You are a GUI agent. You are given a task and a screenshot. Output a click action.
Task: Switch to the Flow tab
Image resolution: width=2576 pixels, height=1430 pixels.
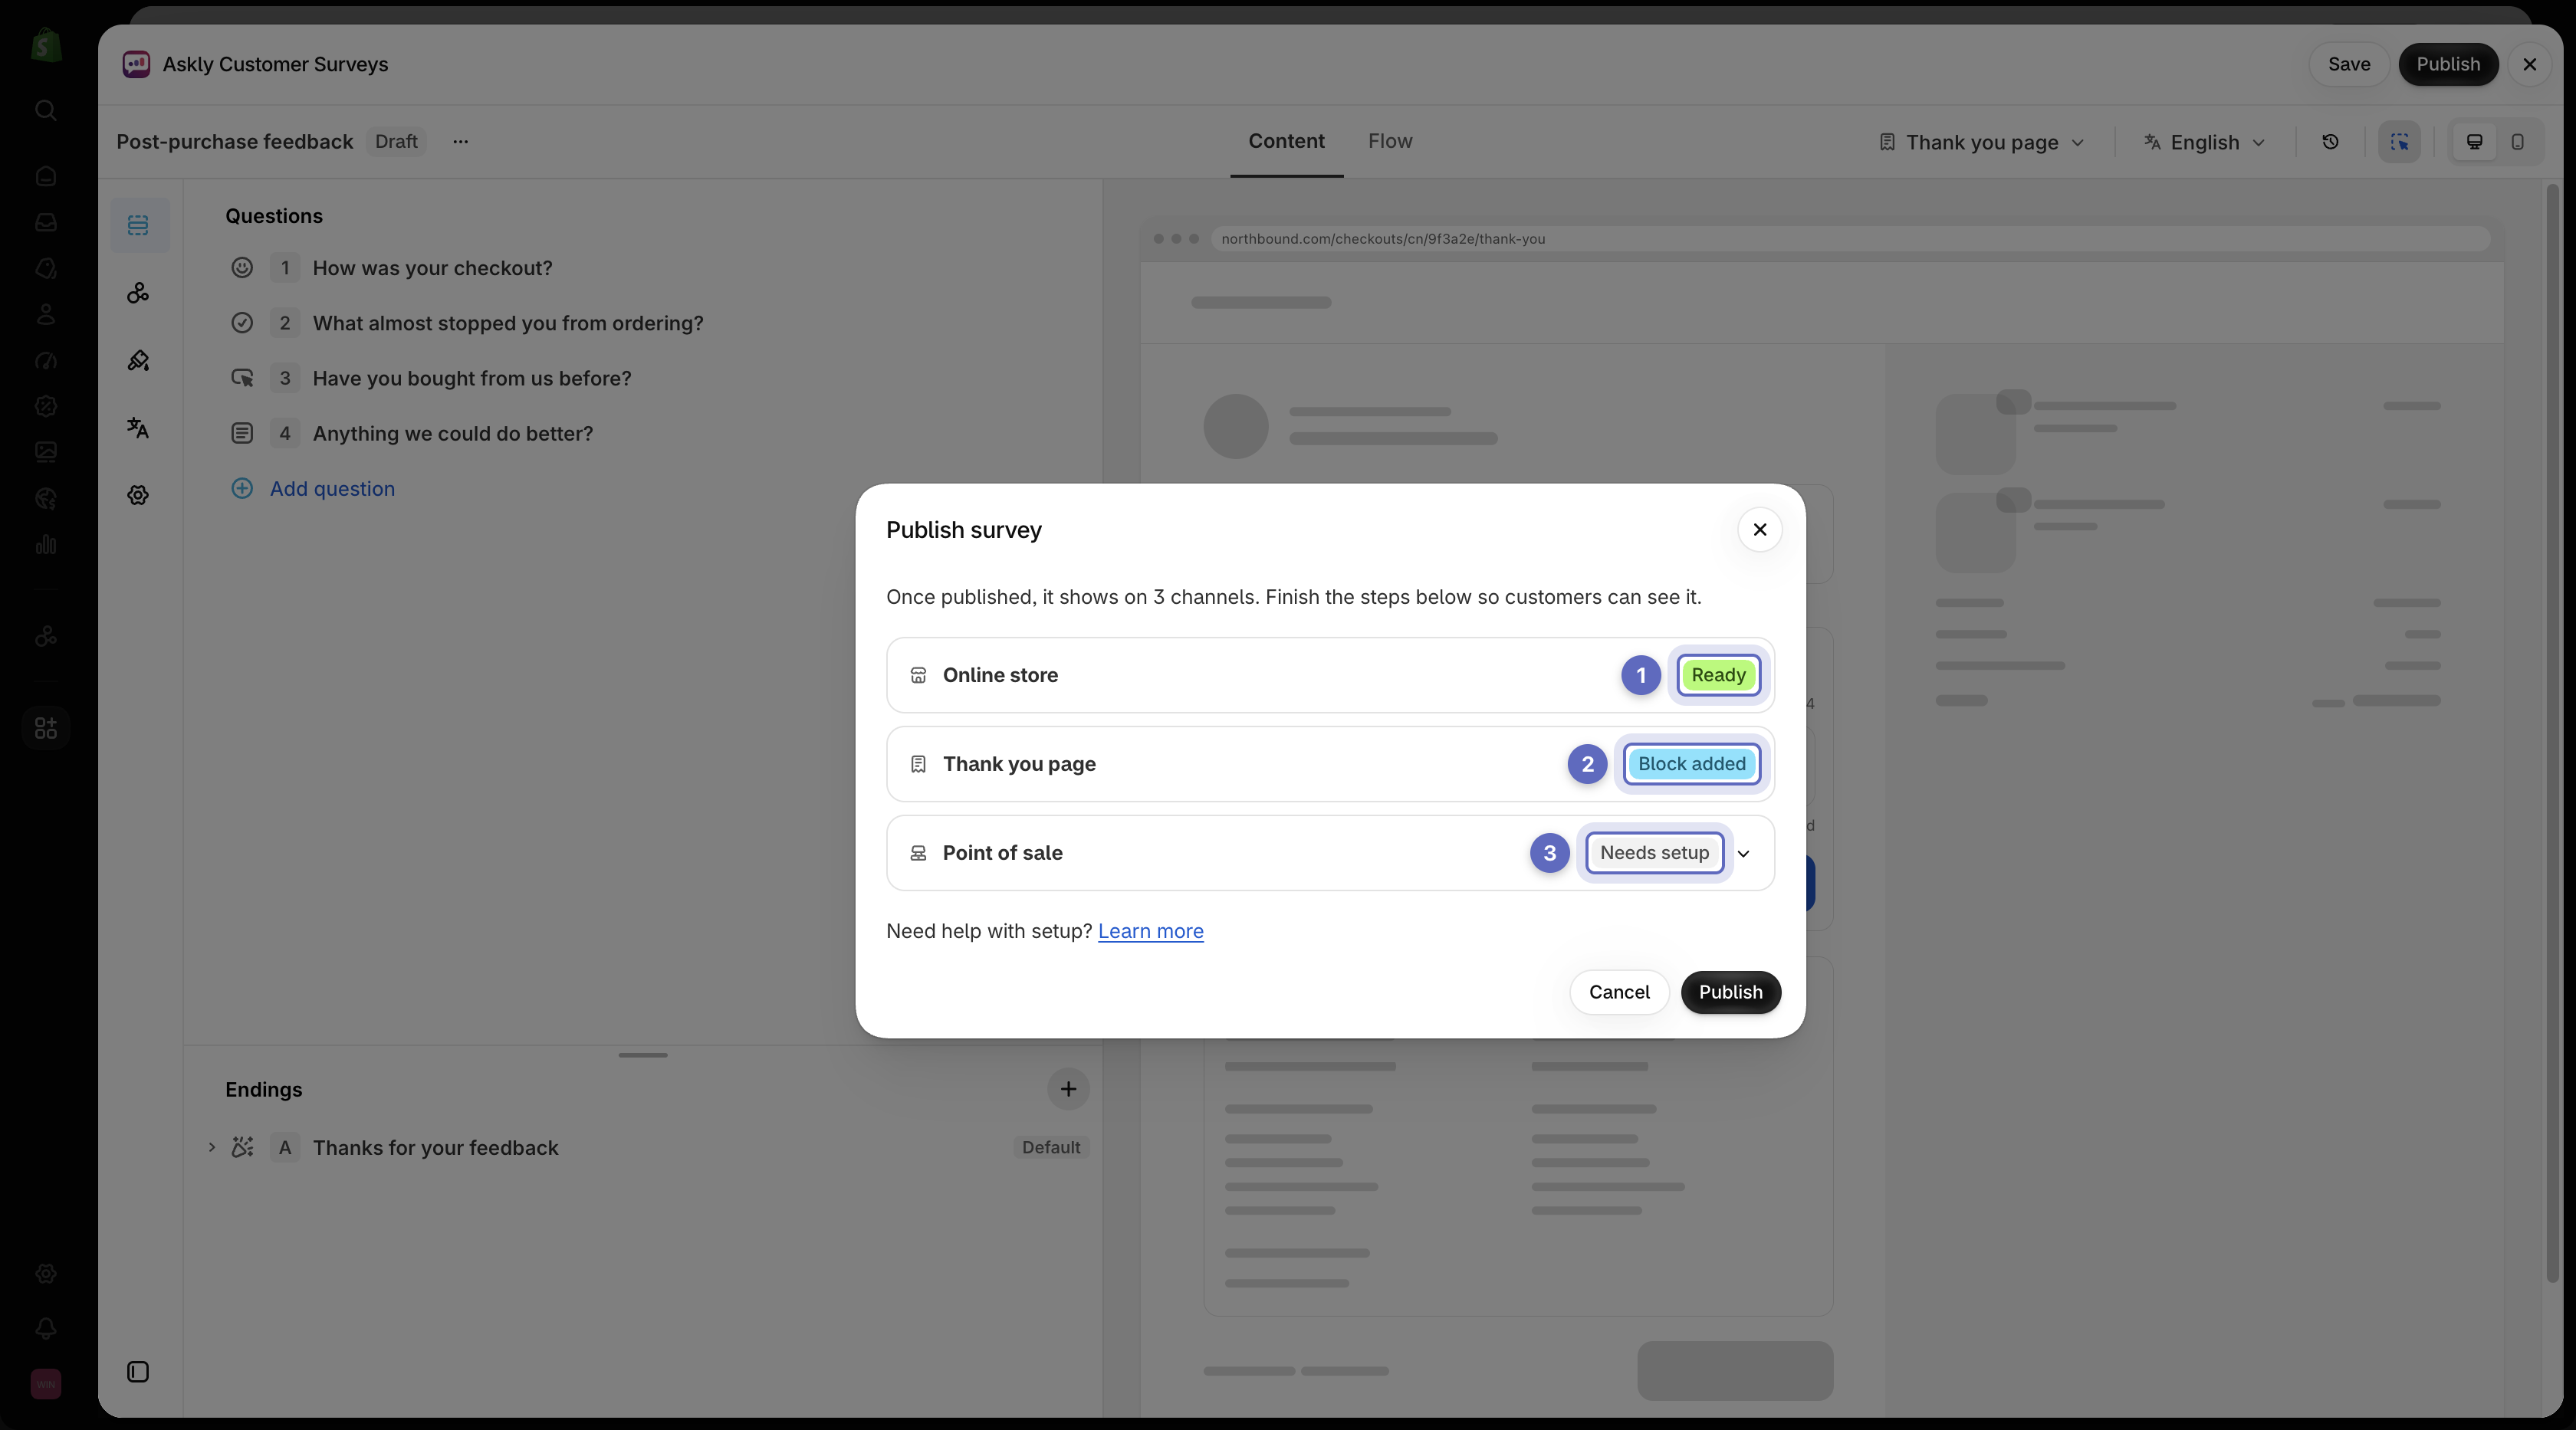(x=1390, y=141)
